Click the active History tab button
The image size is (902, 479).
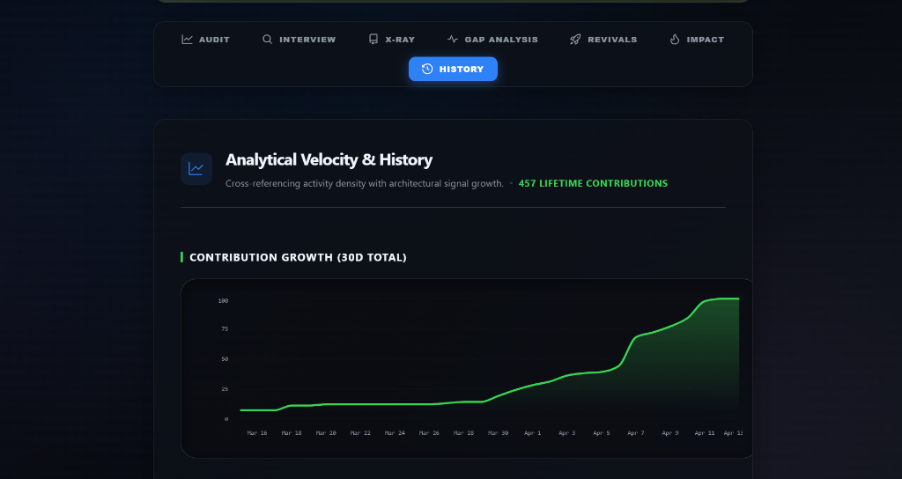(454, 69)
